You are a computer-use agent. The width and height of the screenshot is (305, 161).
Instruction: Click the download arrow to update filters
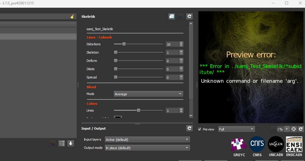click(71, 143)
